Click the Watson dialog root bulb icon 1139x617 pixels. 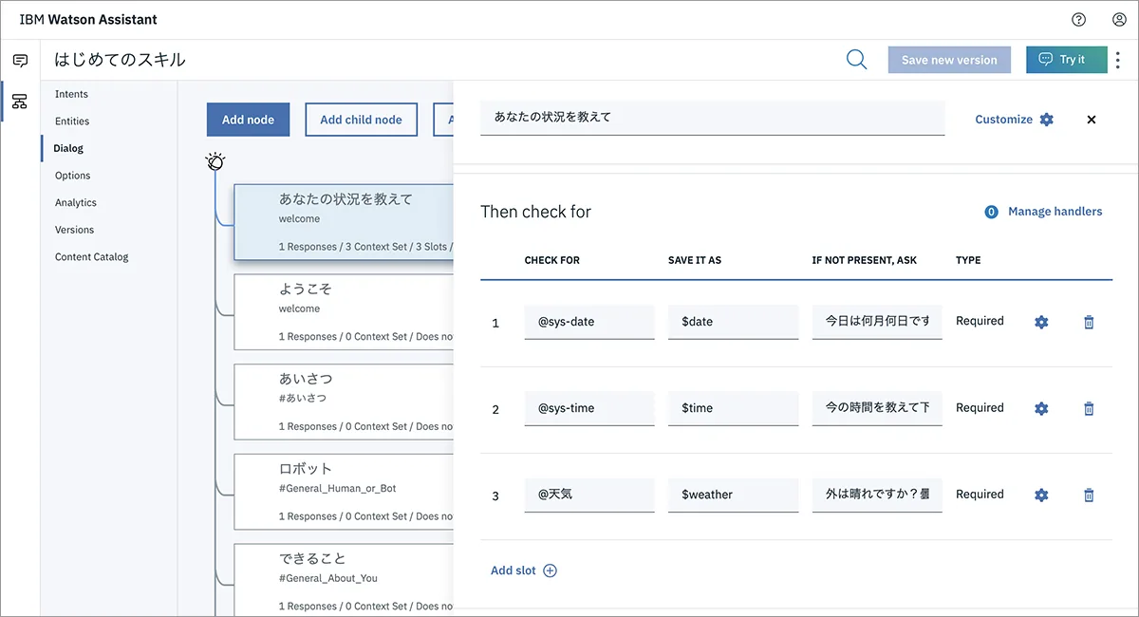pos(215,161)
